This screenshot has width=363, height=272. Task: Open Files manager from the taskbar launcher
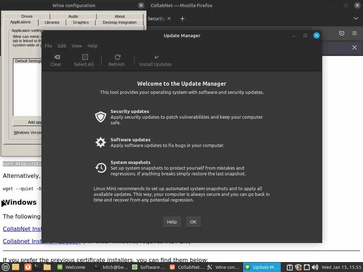tap(47, 267)
